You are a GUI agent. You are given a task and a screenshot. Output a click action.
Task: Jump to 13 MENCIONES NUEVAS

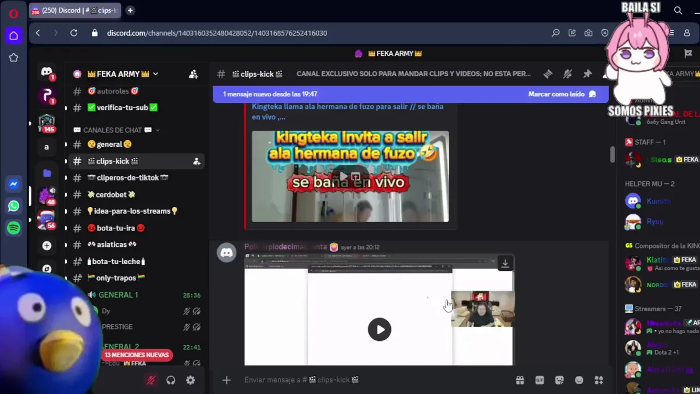pos(137,355)
